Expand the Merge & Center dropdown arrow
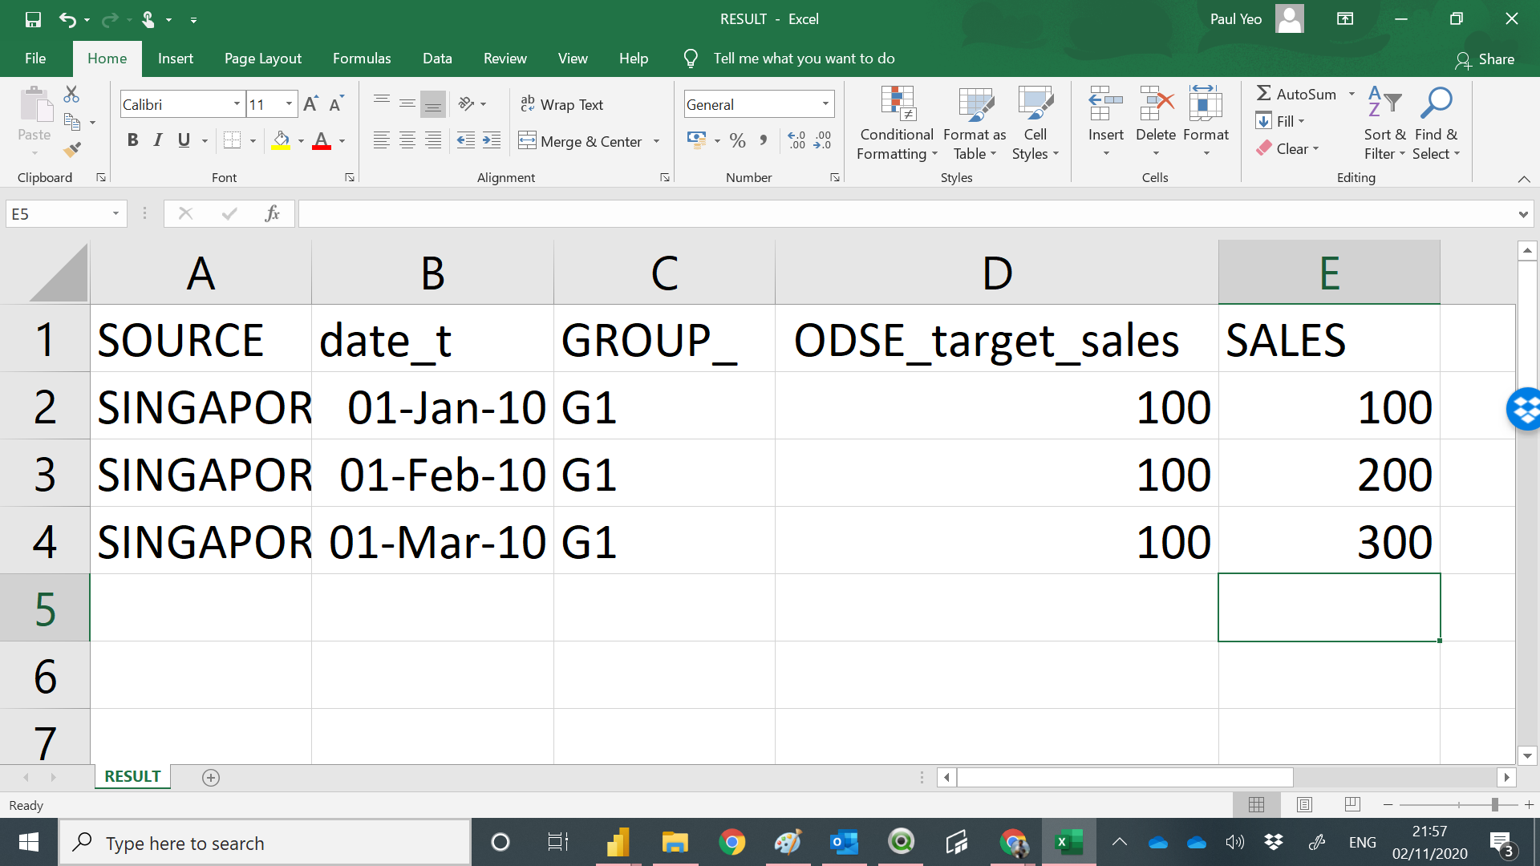The height and width of the screenshot is (866, 1540). click(657, 141)
